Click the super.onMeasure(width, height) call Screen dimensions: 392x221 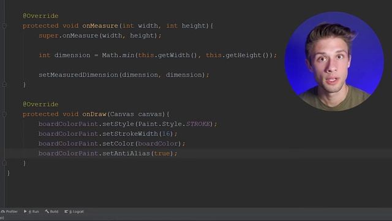coord(100,36)
